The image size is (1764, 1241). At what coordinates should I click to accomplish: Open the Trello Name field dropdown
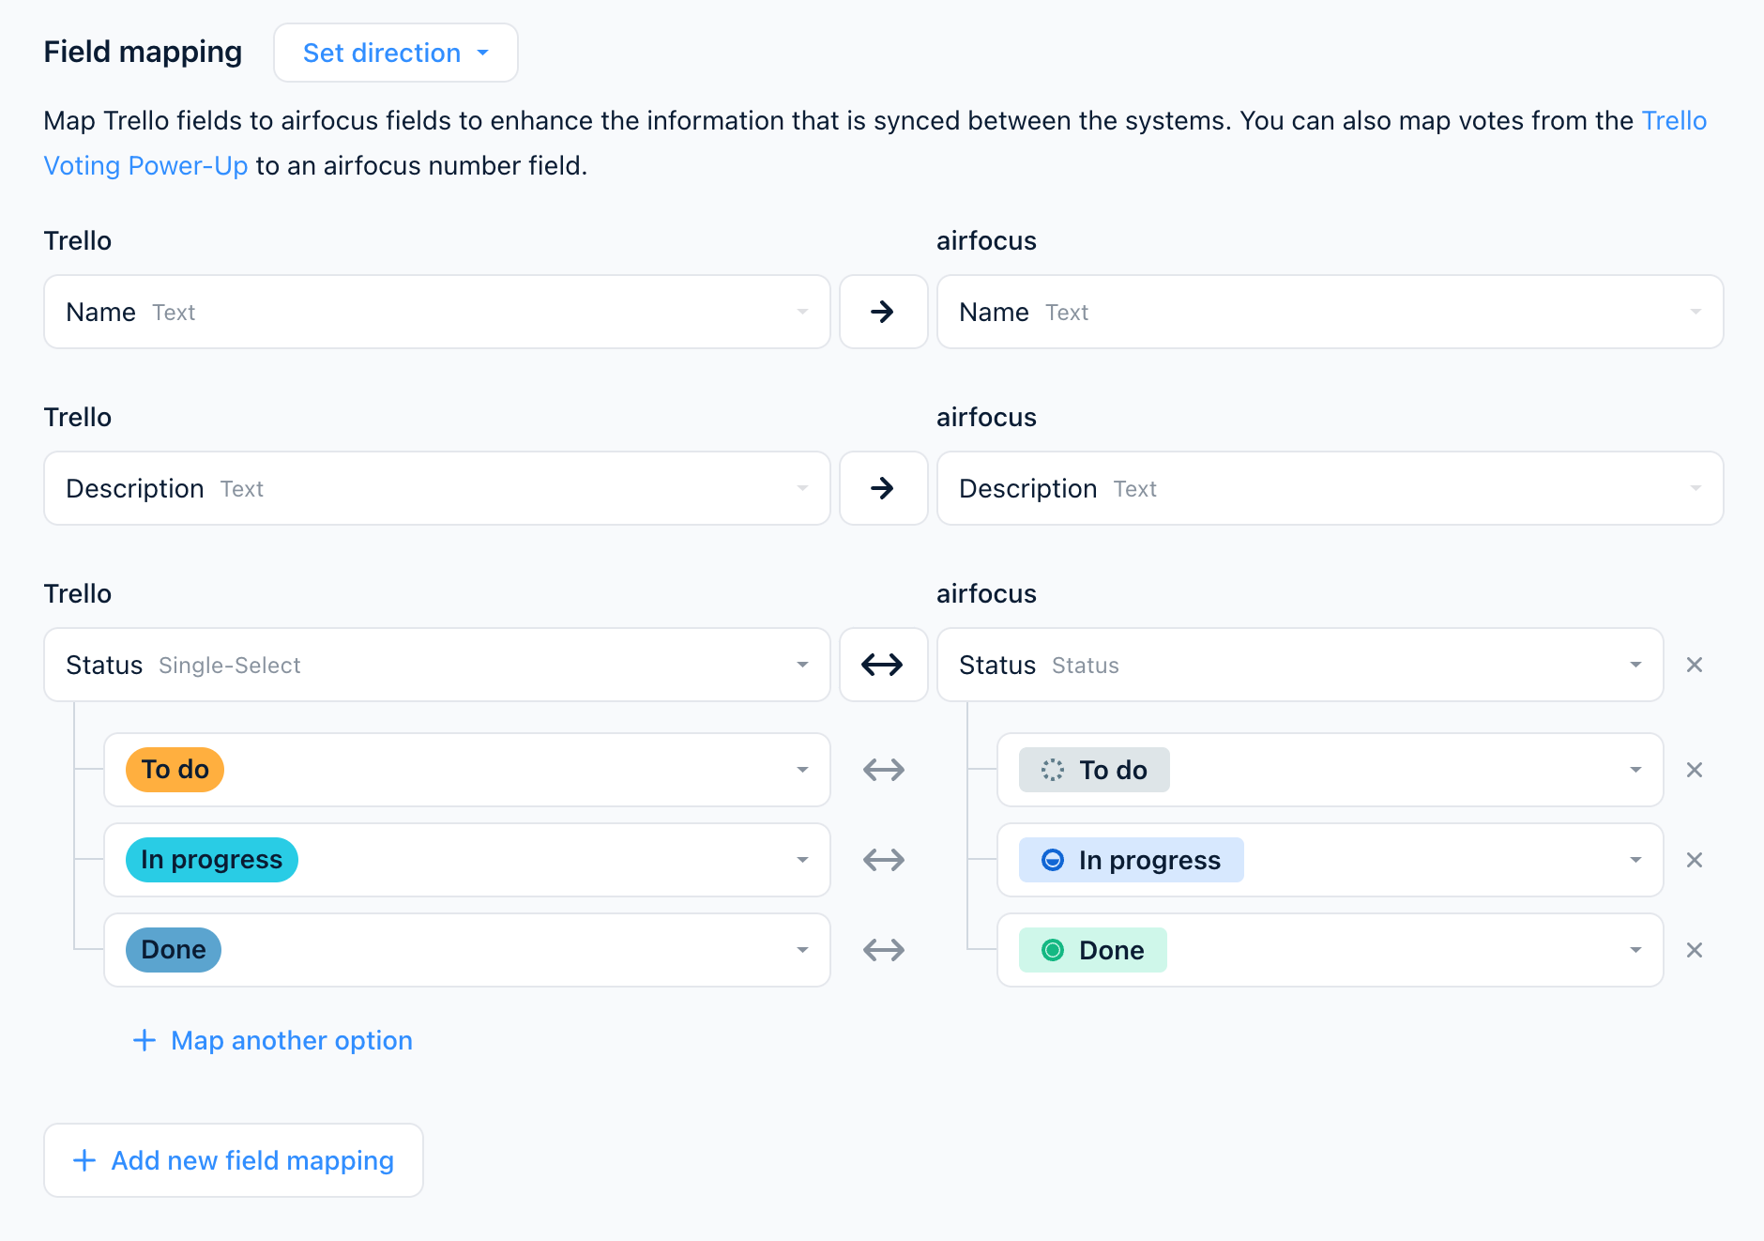[x=437, y=312]
